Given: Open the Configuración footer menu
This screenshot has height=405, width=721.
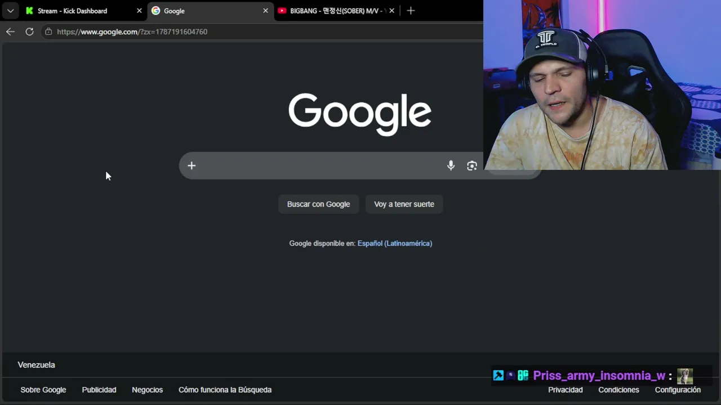Looking at the screenshot, I should point(678,390).
